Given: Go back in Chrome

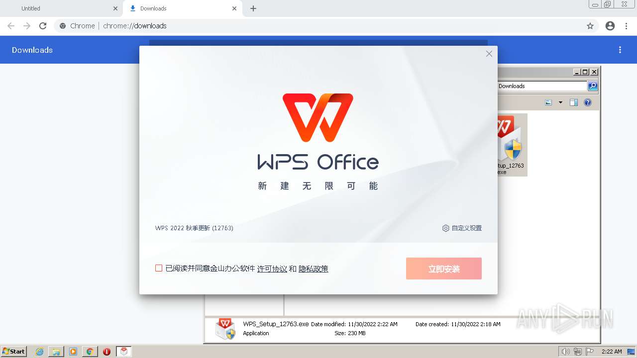Looking at the screenshot, I should pos(11,26).
